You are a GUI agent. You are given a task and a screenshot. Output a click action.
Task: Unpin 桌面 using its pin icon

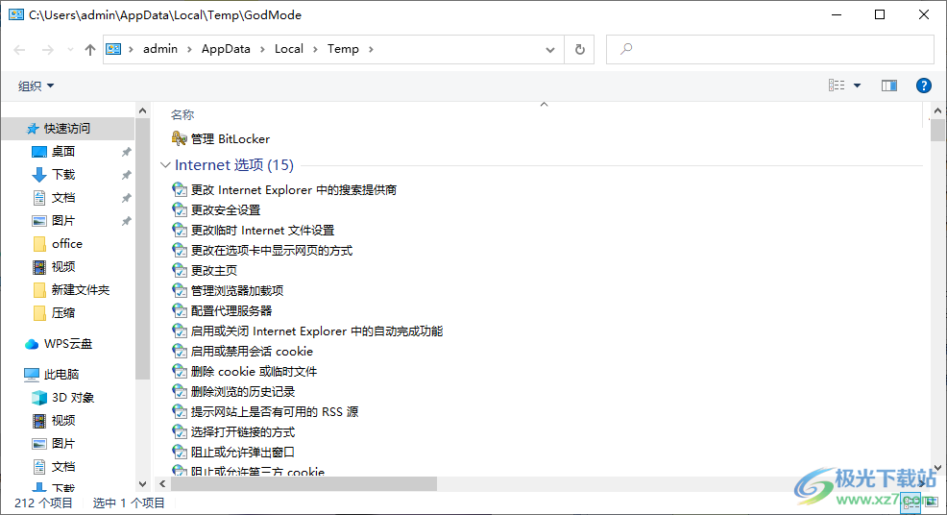(126, 152)
